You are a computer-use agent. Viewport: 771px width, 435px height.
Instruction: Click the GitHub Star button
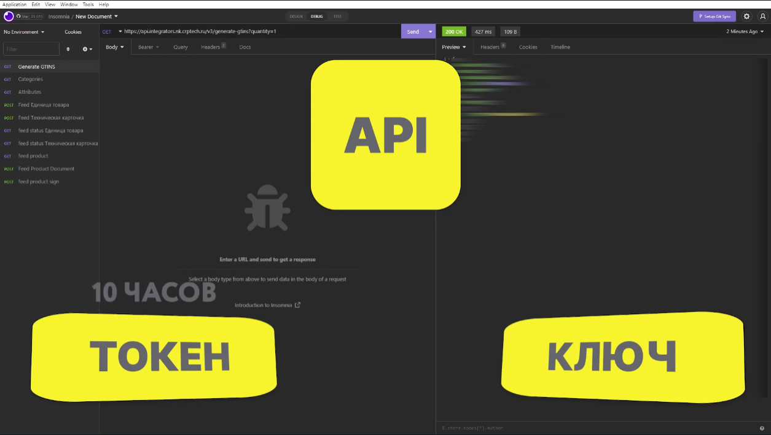pyautogui.click(x=29, y=17)
